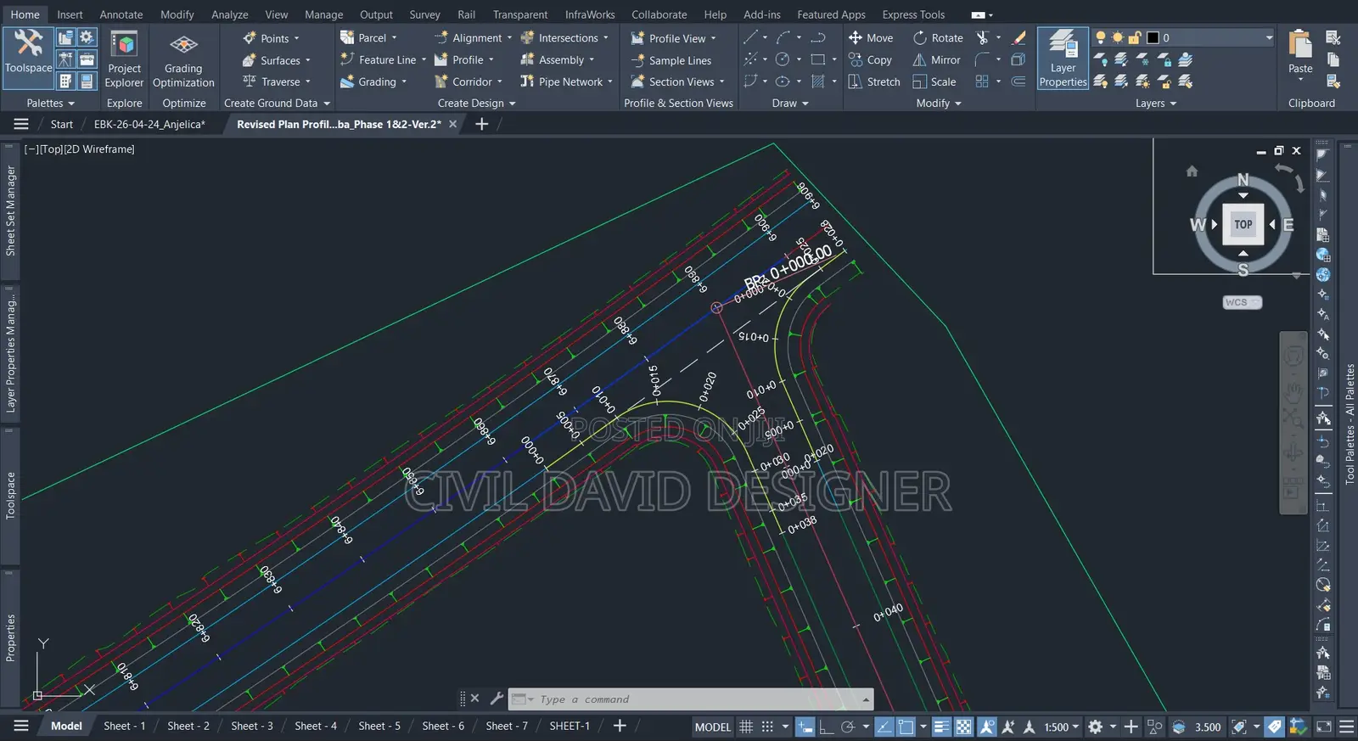This screenshot has width=1358, height=741.
Task: Click the layer on/off lightbulb icon
Action: [x=1101, y=37]
